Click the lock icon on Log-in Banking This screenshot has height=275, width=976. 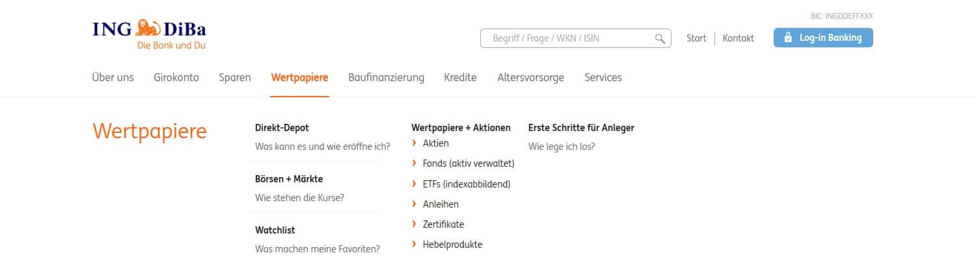(787, 38)
